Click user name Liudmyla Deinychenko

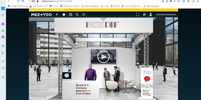166,14
